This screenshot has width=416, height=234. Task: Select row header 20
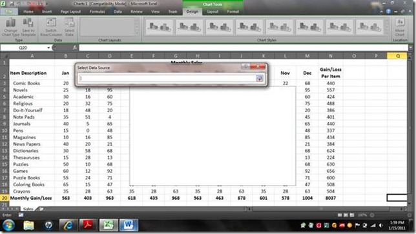coord(5,198)
